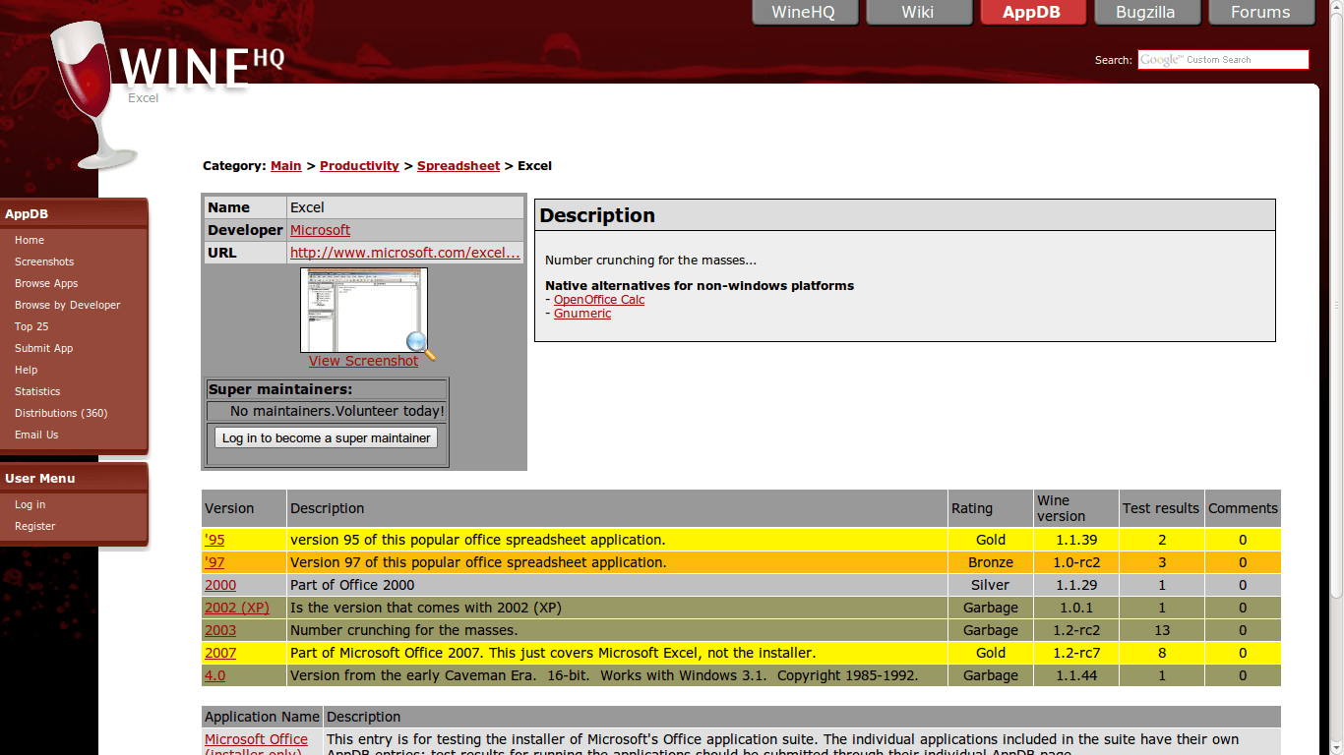Click the 13 test results cell
This screenshot has height=755, width=1344.
coord(1162,630)
